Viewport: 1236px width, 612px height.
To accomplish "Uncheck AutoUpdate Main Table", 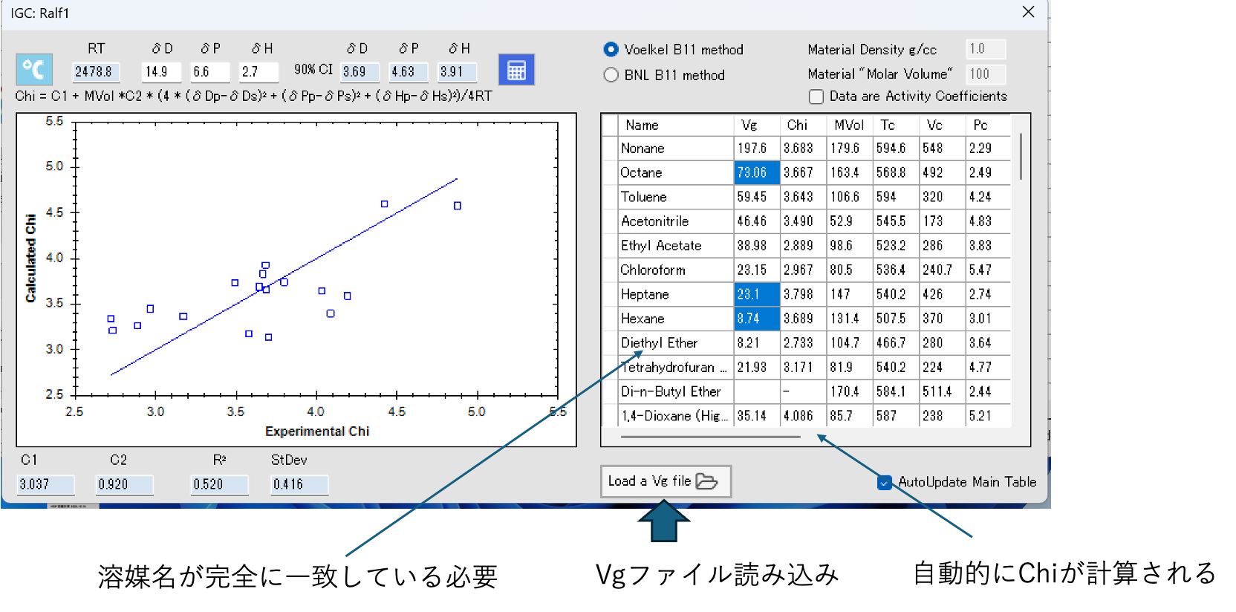I will pyautogui.click(x=884, y=483).
